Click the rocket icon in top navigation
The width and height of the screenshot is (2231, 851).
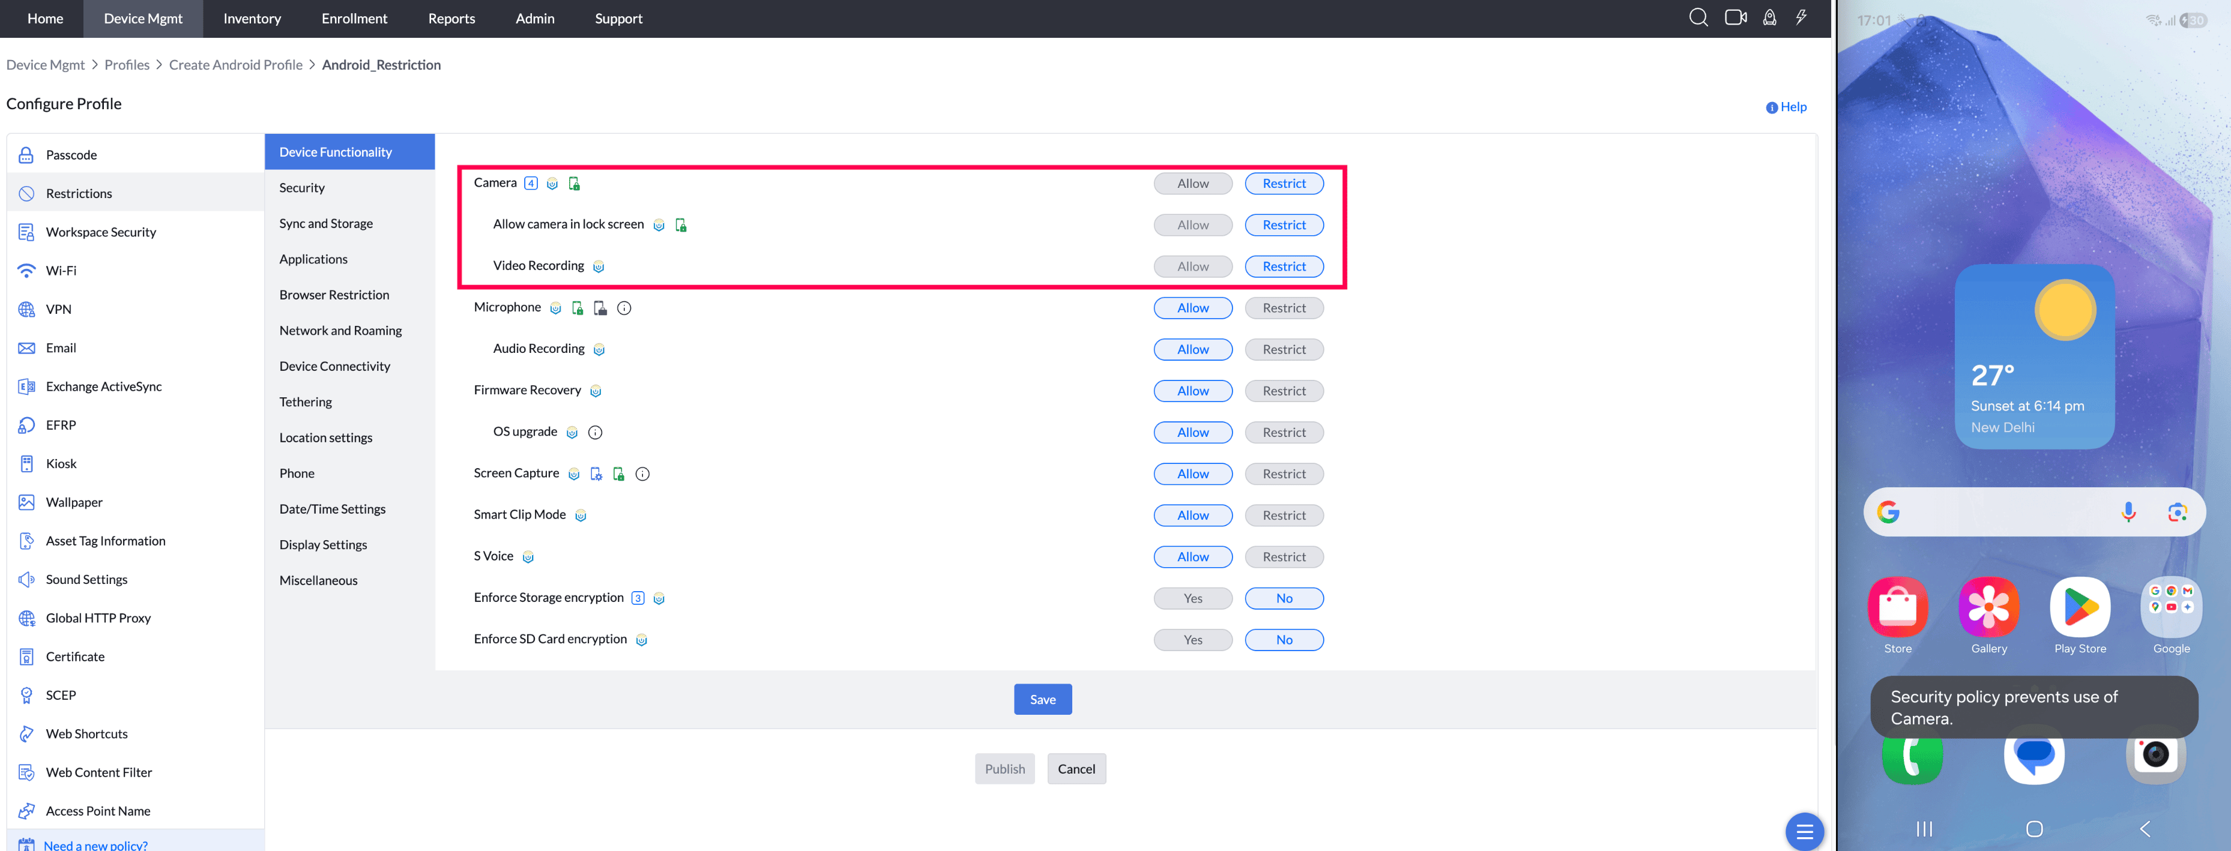pyautogui.click(x=1769, y=18)
